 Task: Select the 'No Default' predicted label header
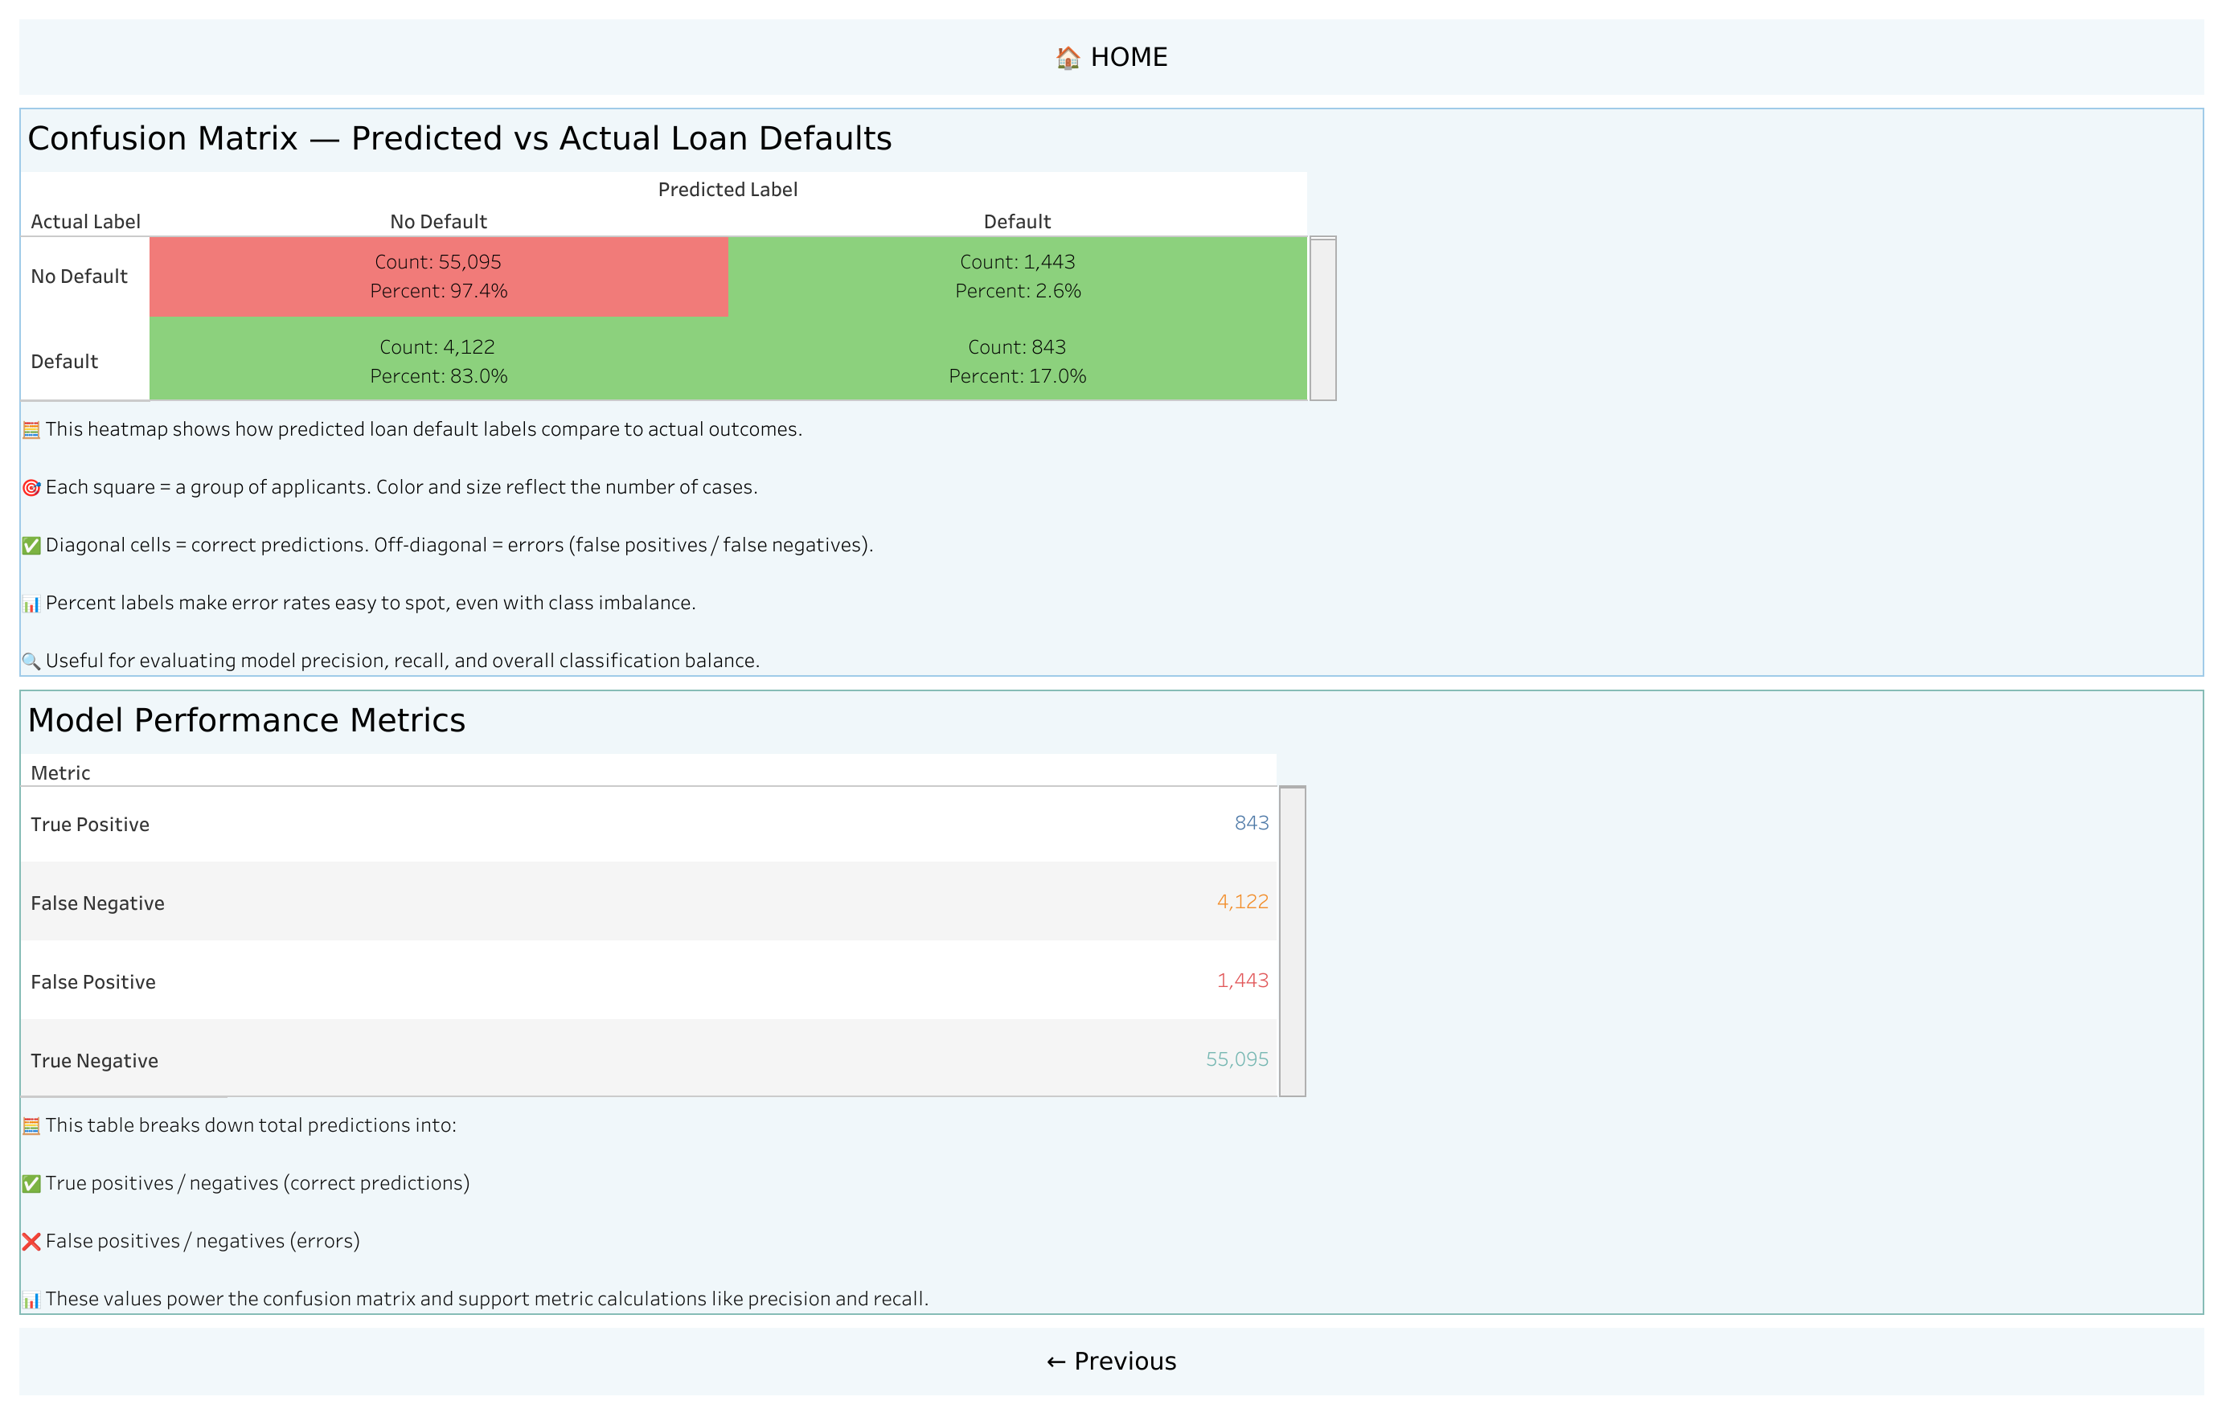(438, 221)
